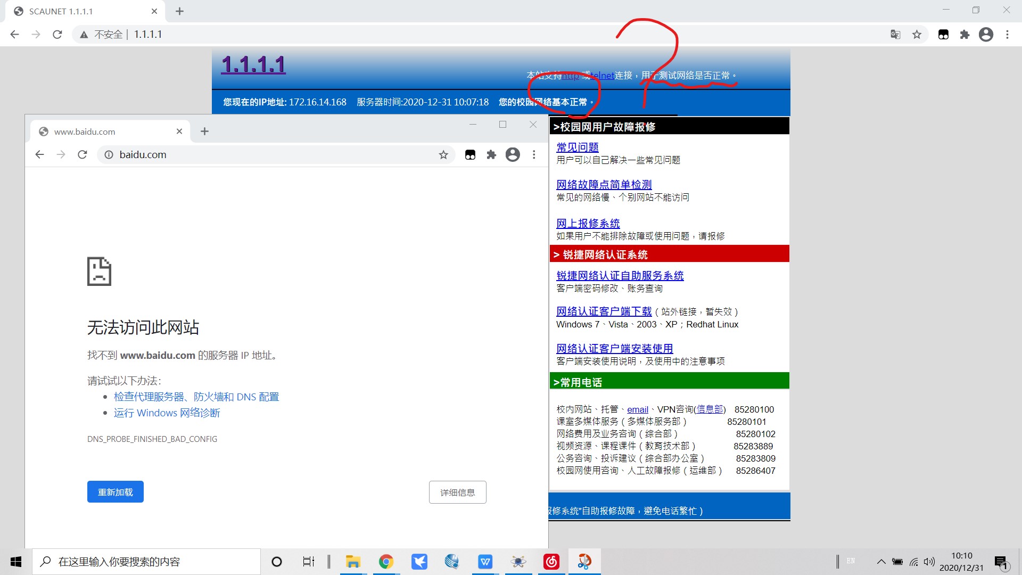The image size is (1022, 575).
Task: Open the 网络认证客户端下载 link
Action: point(604,311)
